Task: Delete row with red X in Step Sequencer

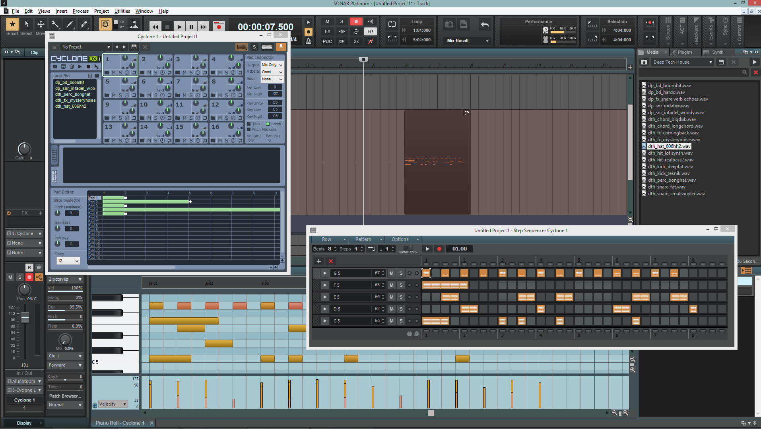Action: [330, 261]
